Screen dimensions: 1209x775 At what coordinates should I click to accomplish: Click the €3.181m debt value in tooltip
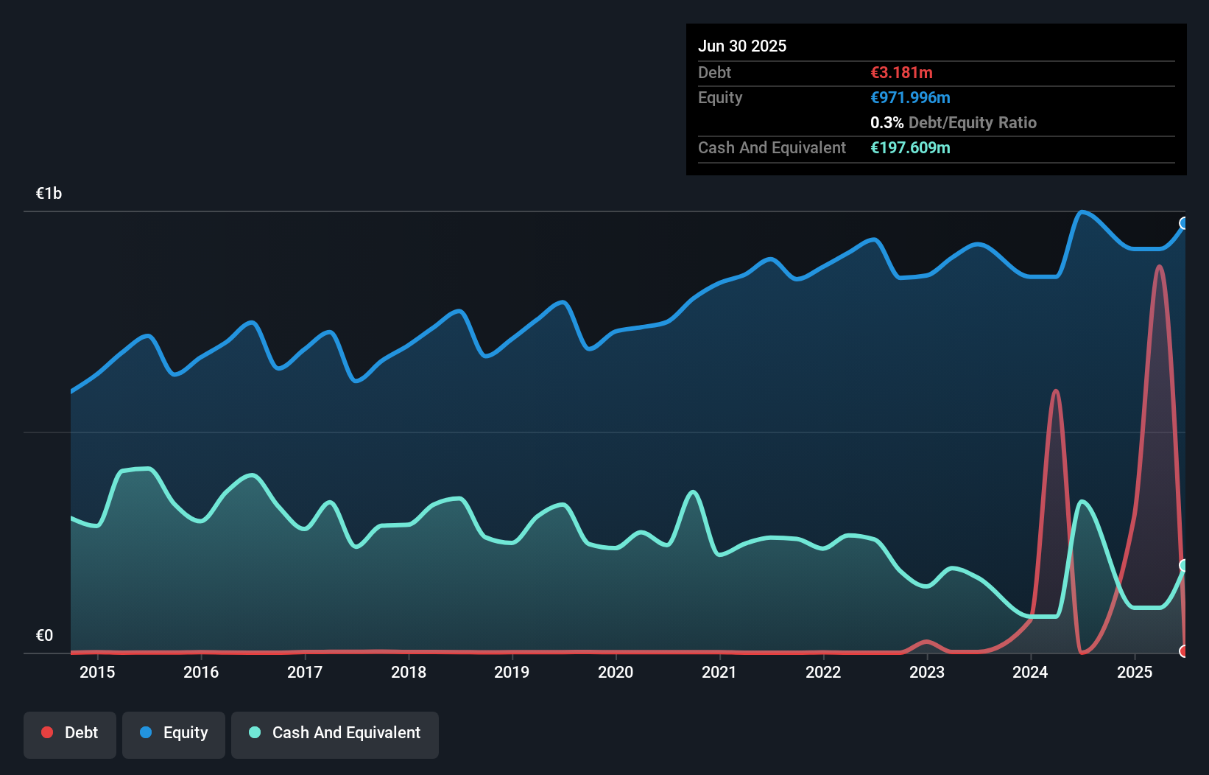coord(902,73)
